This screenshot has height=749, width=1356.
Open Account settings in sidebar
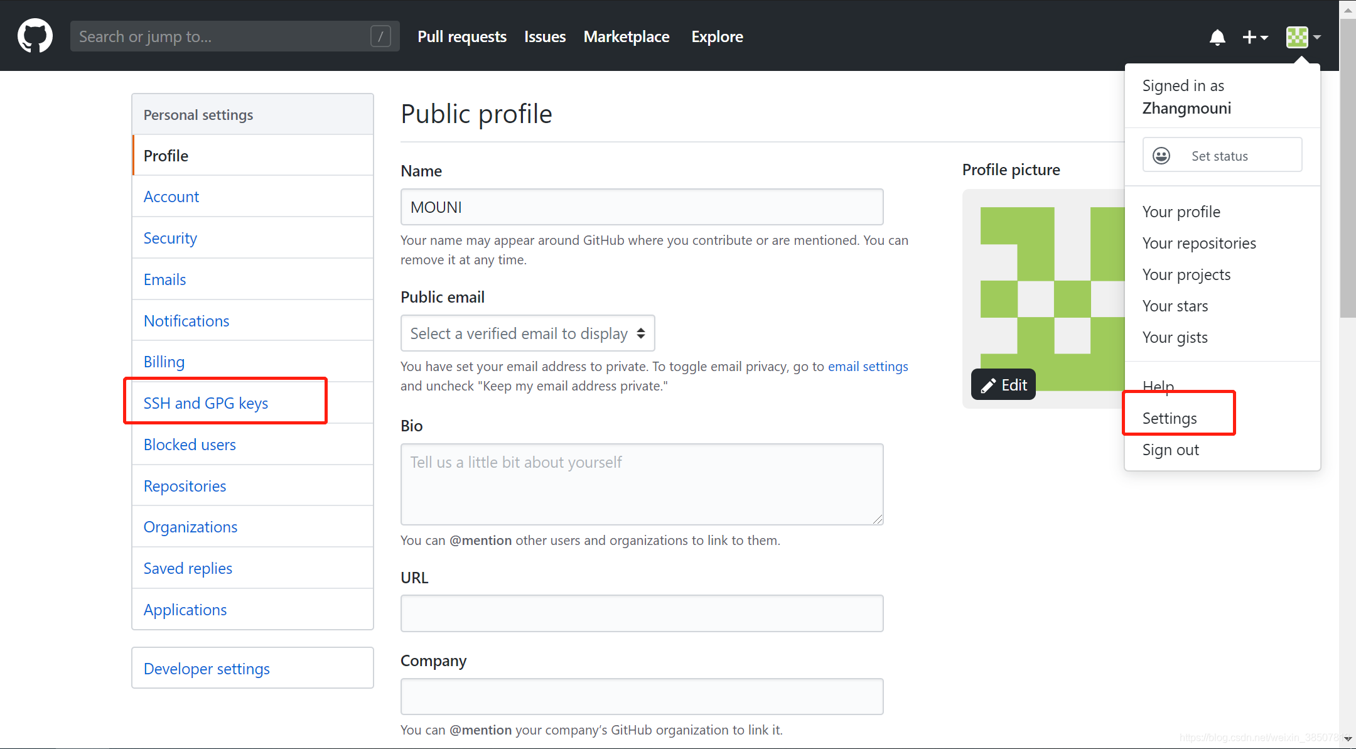[x=253, y=197]
